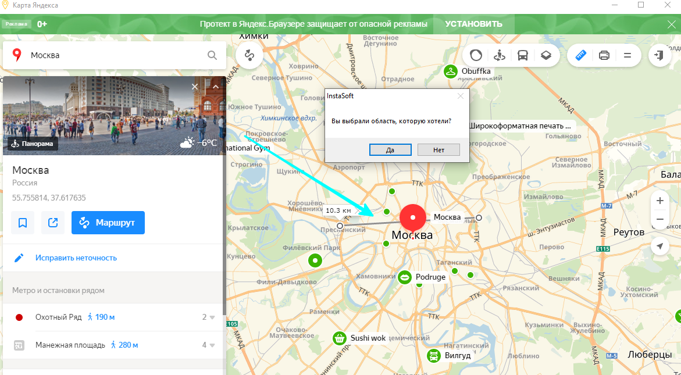The image size is (681, 375).
Task: Show moving public transport bus icon
Action: click(523, 55)
